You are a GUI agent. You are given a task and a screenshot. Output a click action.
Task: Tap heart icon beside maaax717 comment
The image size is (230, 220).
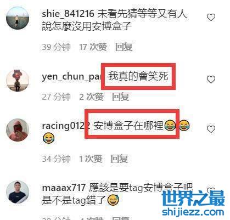click(211, 190)
